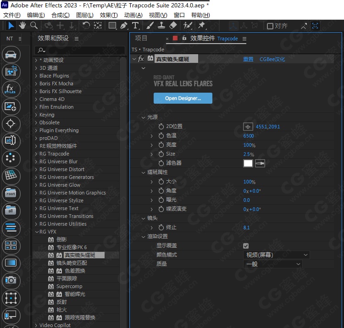This screenshot has height=328, width=344.
Task: Select the Zoom magnifier tool
Action: coord(34,26)
